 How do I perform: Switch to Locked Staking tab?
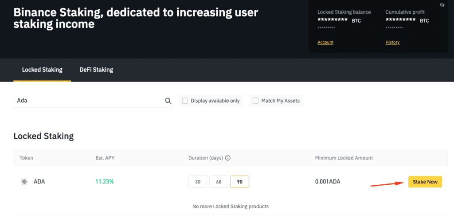pyautogui.click(x=42, y=70)
